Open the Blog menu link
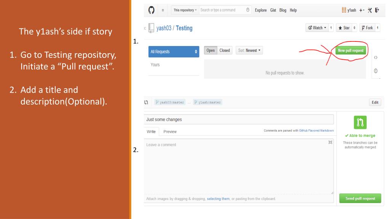Image resolution: width=390 pixels, height=219 pixels. point(283,10)
